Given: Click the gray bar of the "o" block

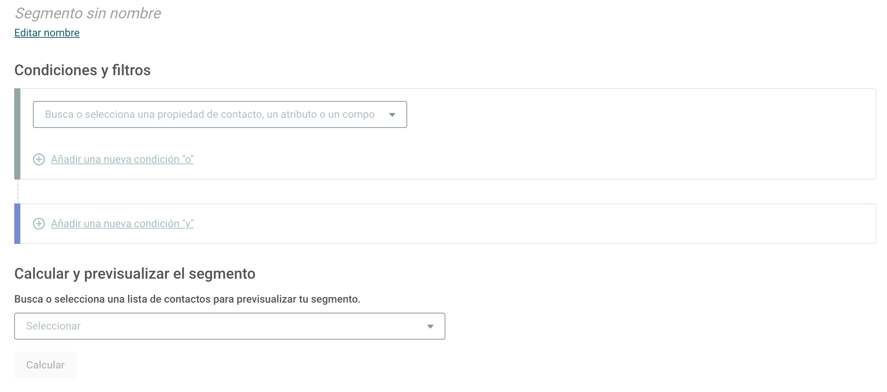Looking at the screenshot, I should click(x=17, y=134).
